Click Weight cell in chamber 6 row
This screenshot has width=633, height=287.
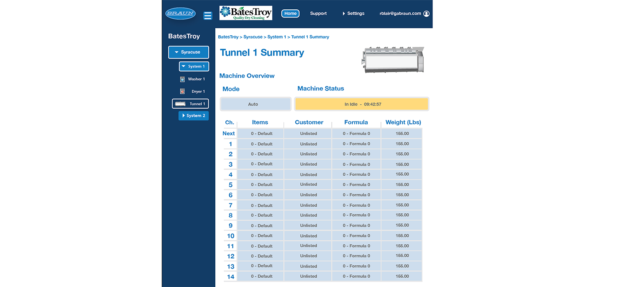tap(402, 195)
